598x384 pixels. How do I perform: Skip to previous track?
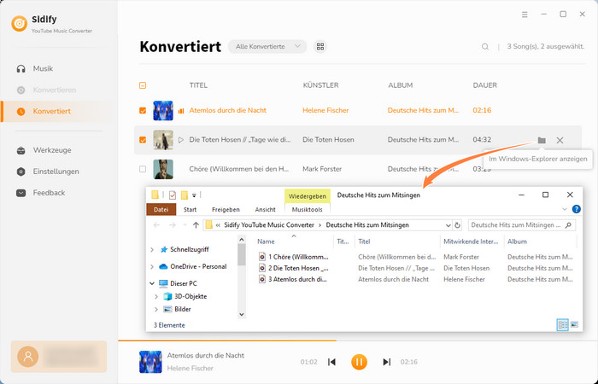click(331, 362)
